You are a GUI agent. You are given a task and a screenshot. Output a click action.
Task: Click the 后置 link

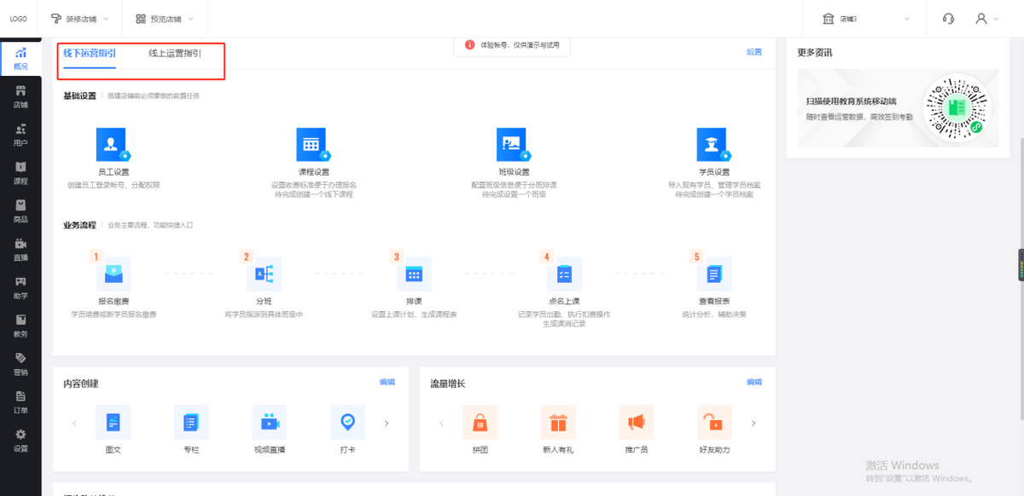pyautogui.click(x=754, y=52)
